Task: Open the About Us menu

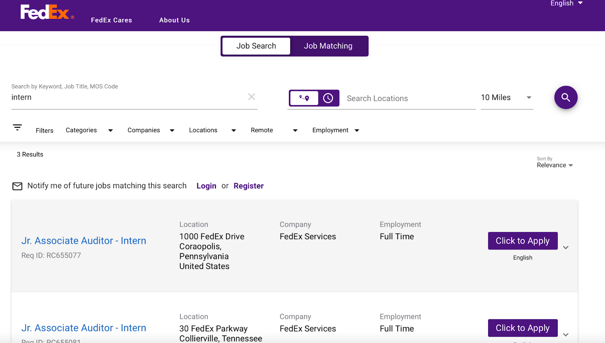Action: click(x=174, y=20)
